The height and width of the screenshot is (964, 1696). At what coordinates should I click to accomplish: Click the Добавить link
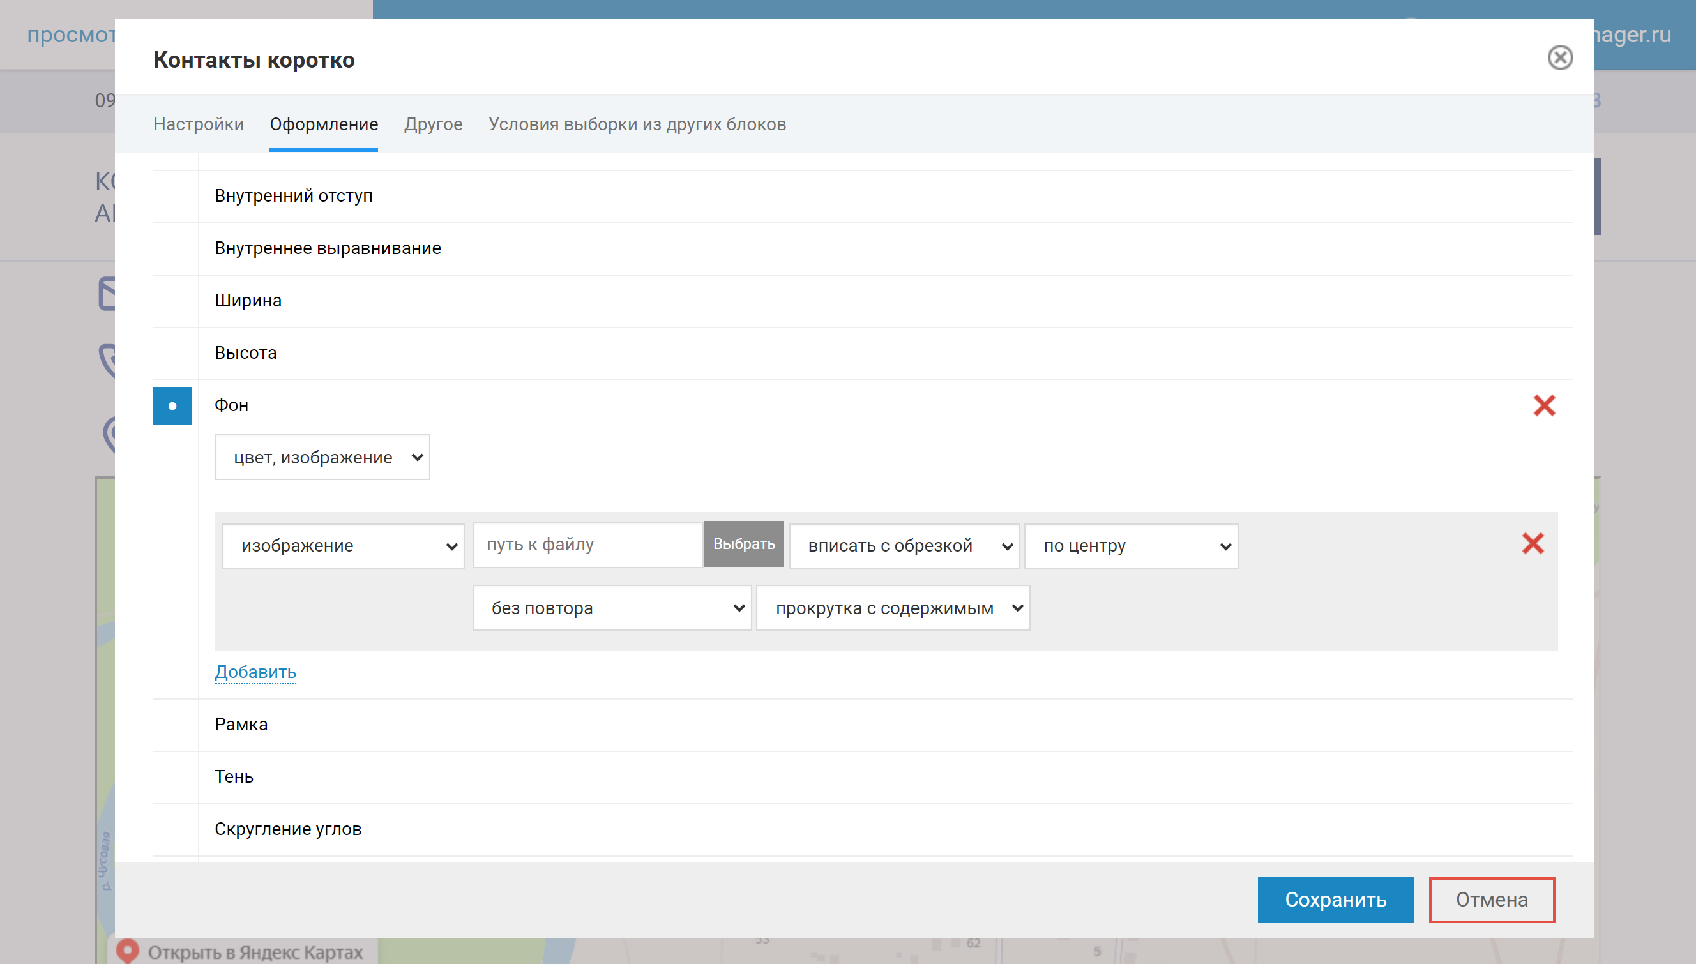click(255, 672)
